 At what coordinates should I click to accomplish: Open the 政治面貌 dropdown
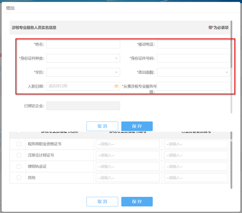tap(194, 72)
